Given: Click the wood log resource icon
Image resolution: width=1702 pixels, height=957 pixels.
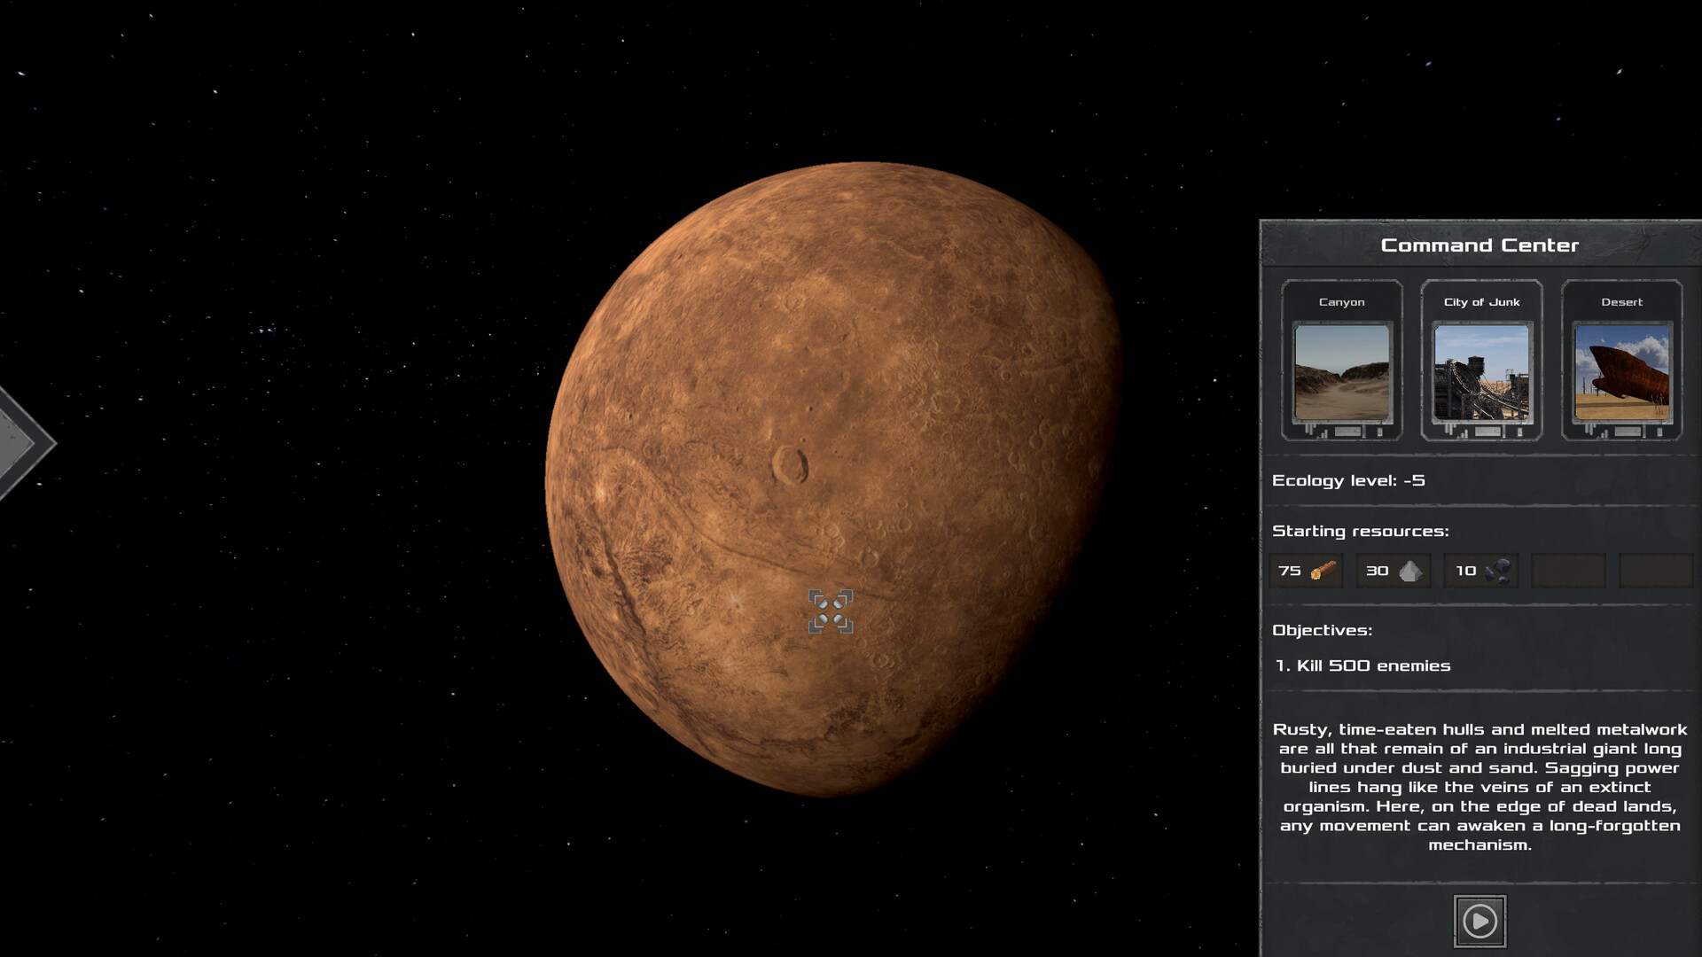Looking at the screenshot, I should tap(1323, 571).
